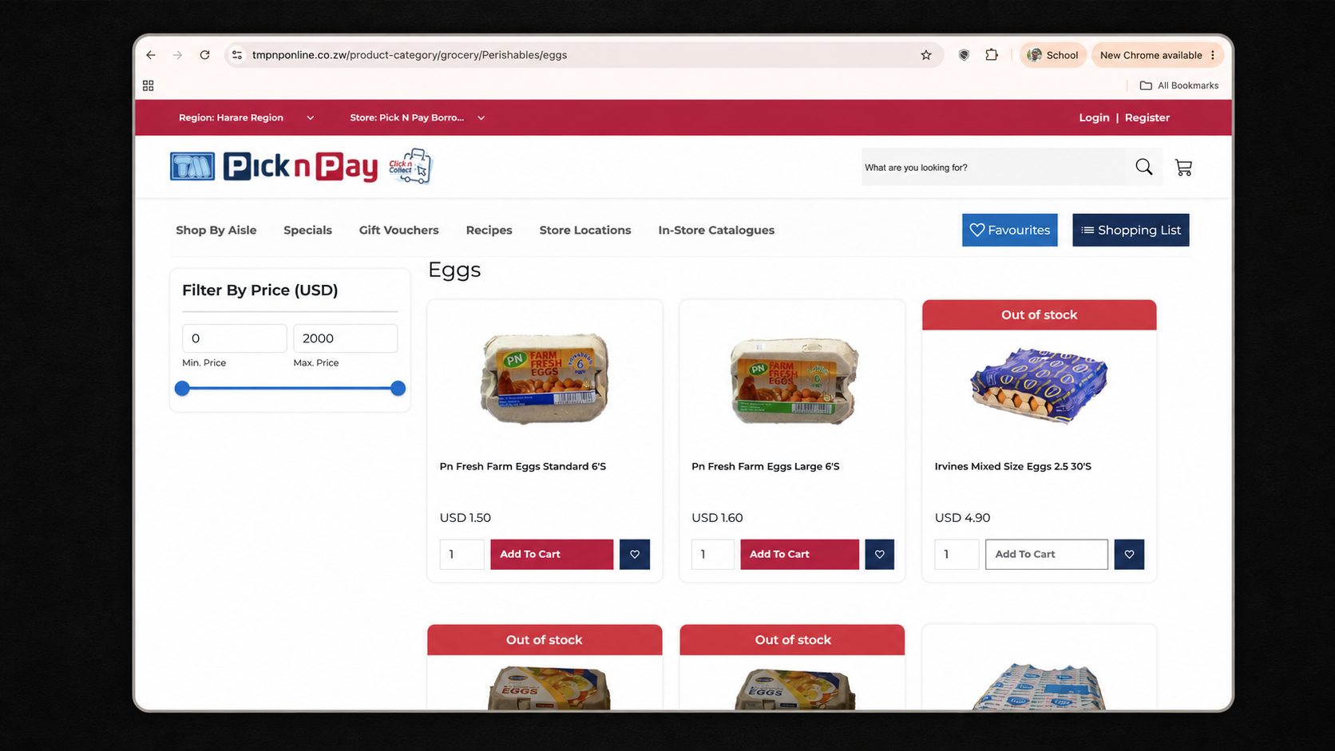This screenshot has width=1335, height=751.
Task: Expand the Region: Harare Region dropdown
Action: (246, 117)
